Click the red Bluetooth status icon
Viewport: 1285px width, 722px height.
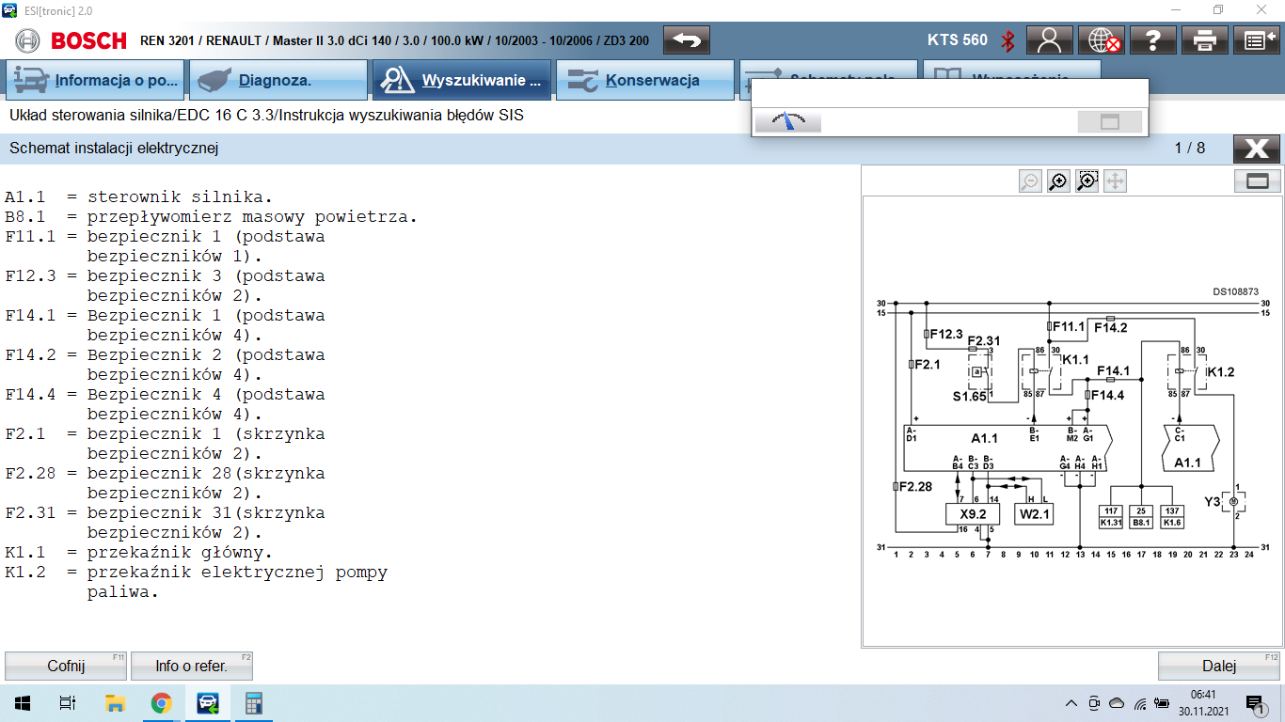point(1007,40)
